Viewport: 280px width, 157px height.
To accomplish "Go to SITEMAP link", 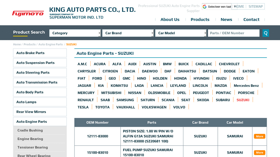I will (x=255, y=7).
